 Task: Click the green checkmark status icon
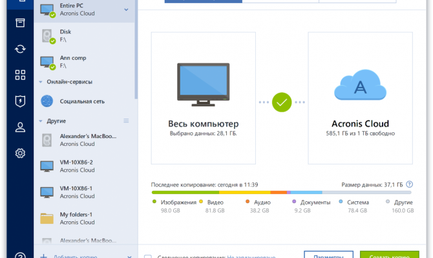[x=282, y=103]
